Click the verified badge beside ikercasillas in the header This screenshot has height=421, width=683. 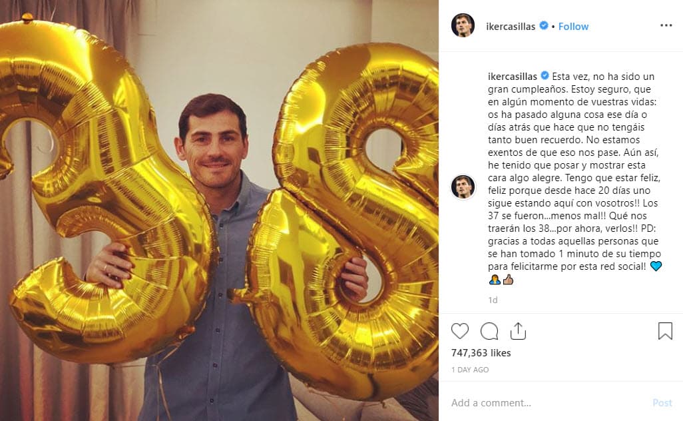coord(543,26)
